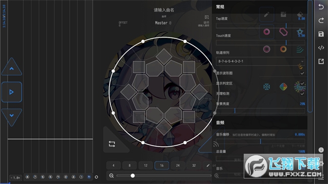Select beat division 24

[x=178, y=165]
